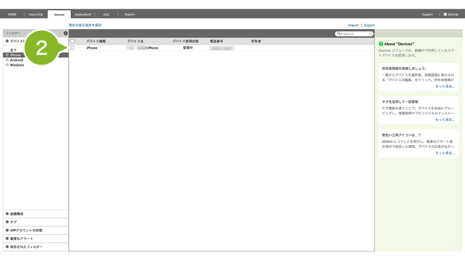
Task: Expand the VPPアカウントの状態 section
Action: click(7, 230)
